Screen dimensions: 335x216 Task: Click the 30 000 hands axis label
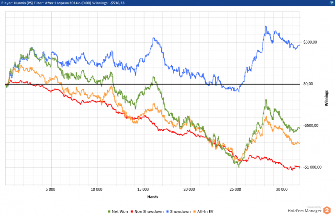pos(281,189)
